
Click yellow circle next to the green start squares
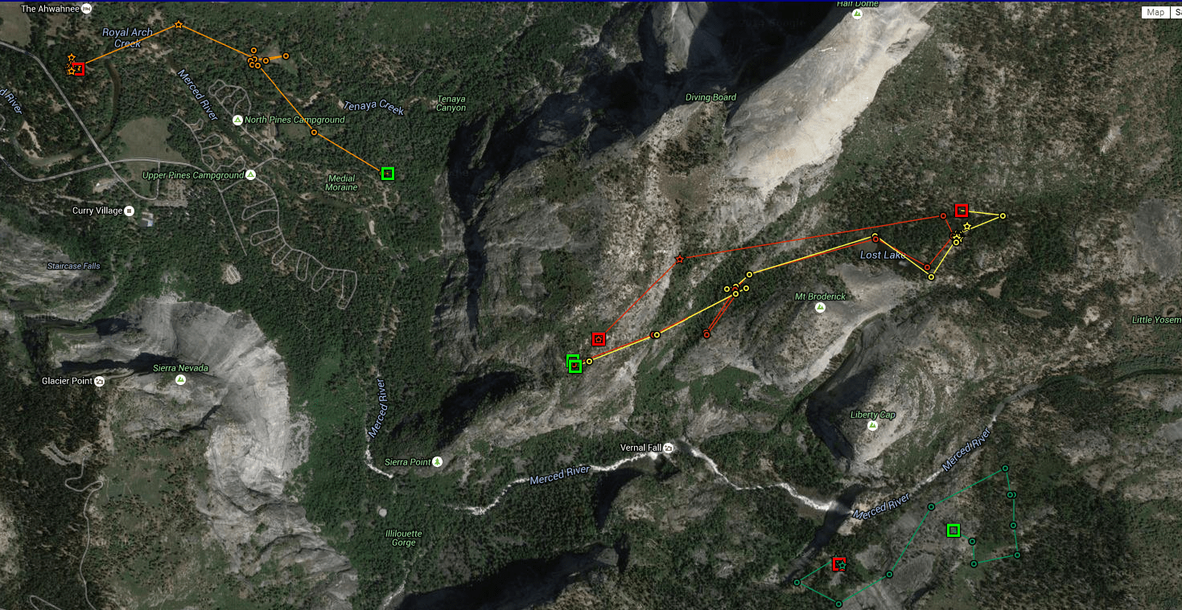pyautogui.click(x=589, y=362)
